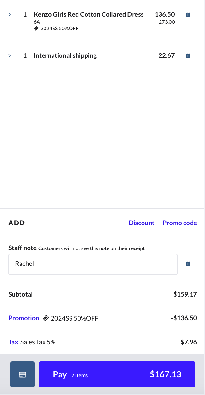205x395 pixels.
Task: Remove International shipping with trash icon
Action: tap(188, 55)
